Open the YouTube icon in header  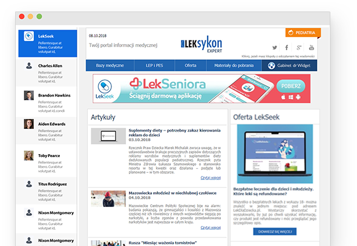point(312,48)
